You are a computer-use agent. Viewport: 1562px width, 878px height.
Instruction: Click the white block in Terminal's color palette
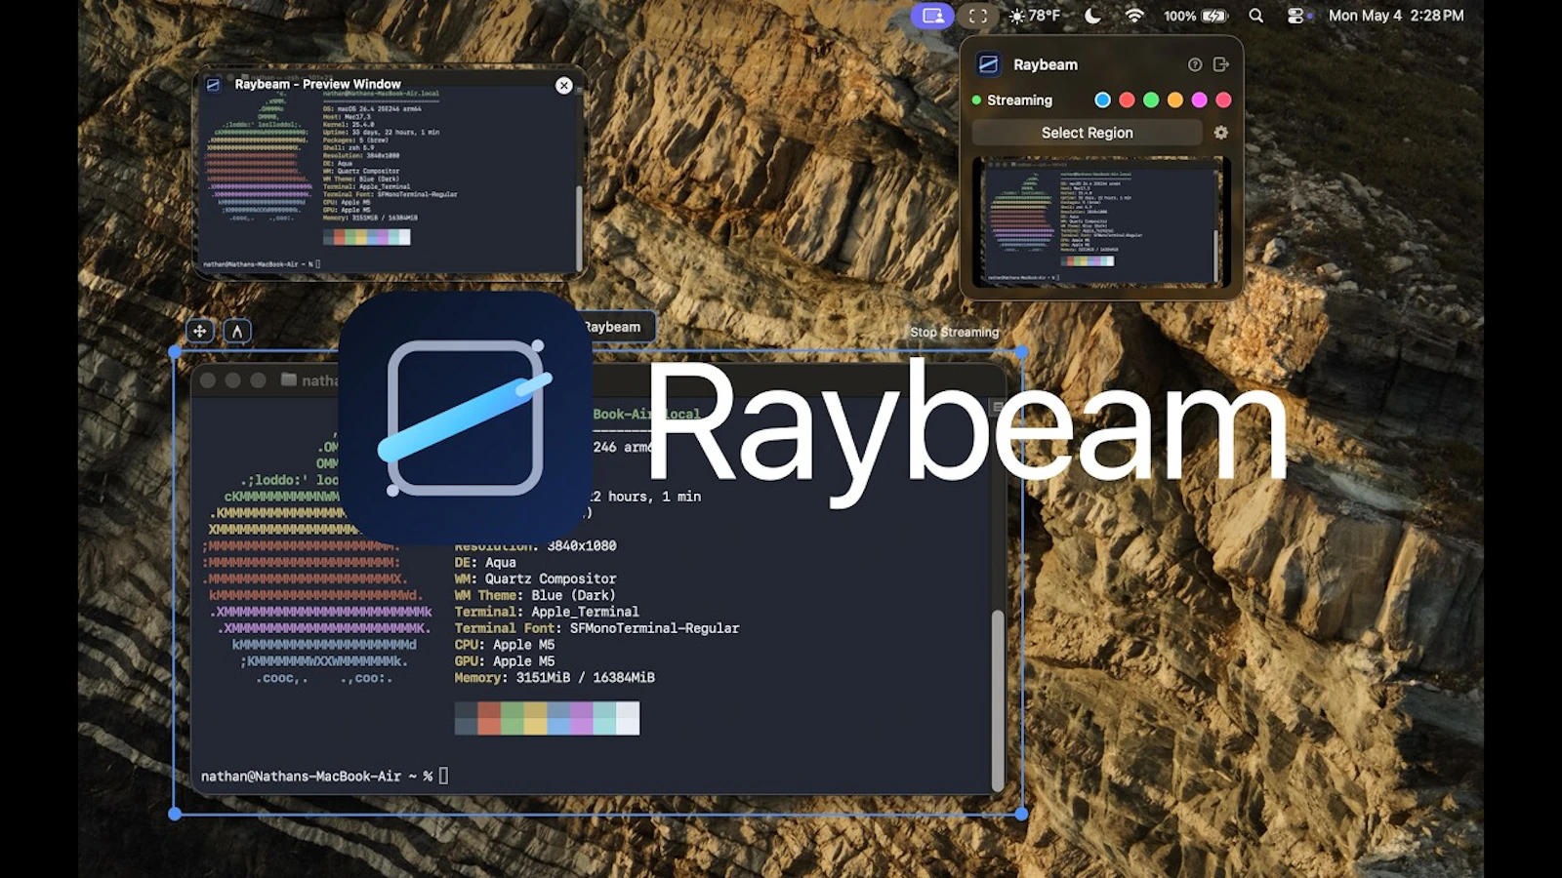(628, 718)
